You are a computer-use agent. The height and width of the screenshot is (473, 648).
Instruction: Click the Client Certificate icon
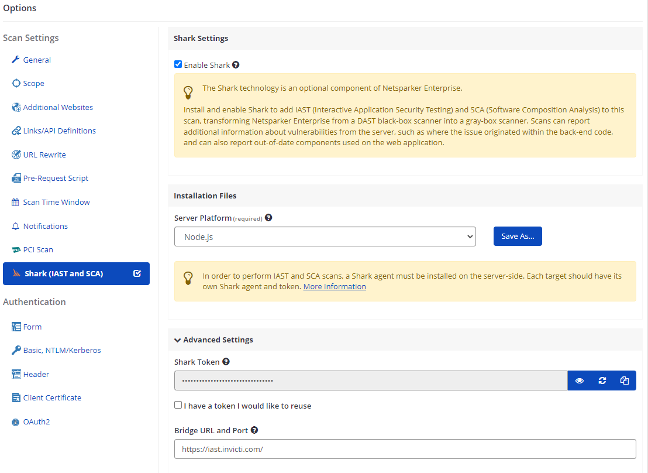pos(16,397)
